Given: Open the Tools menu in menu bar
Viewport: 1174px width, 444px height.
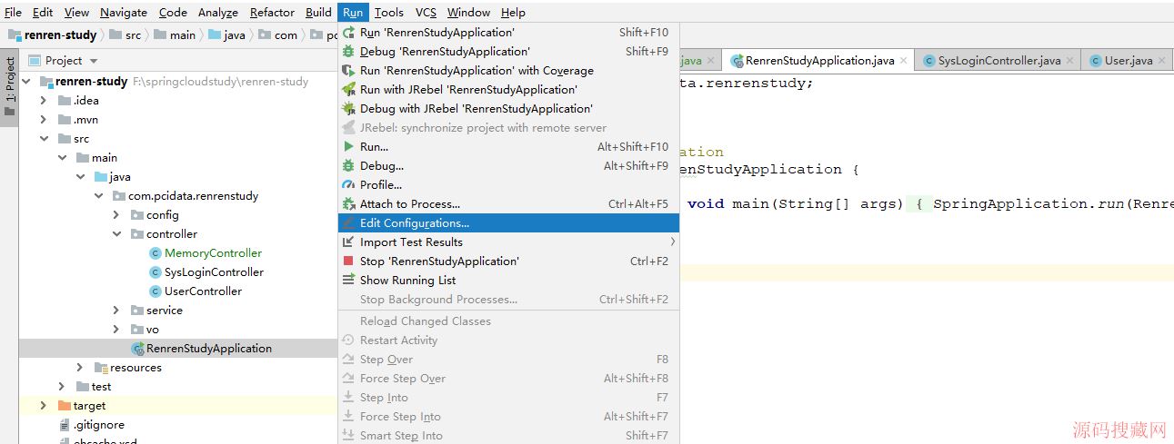Looking at the screenshot, I should click(388, 12).
